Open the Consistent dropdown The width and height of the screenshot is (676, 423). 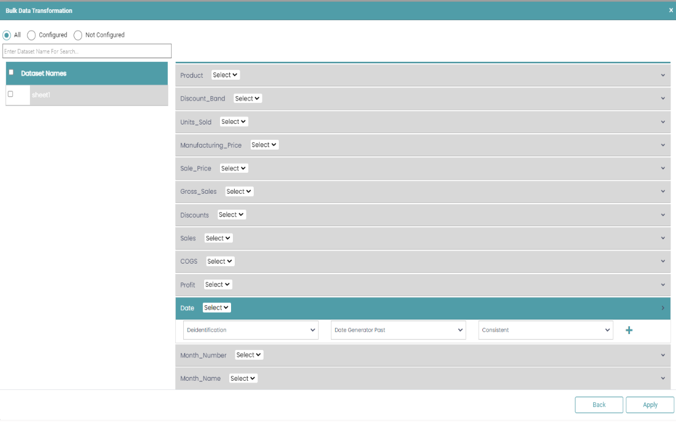[545, 330]
